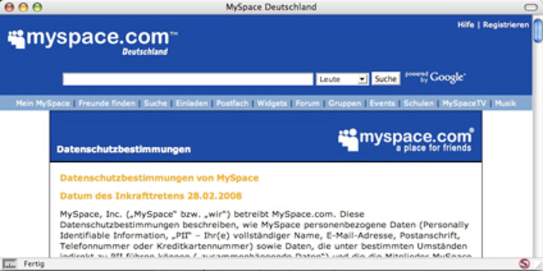Click the myspace.com a place for friends logo

tap(406, 140)
